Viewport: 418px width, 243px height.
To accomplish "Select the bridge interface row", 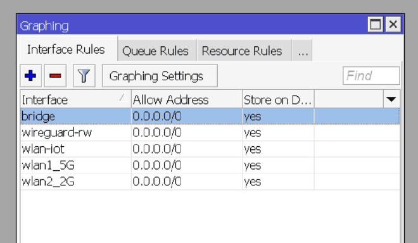I will point(210,116).
